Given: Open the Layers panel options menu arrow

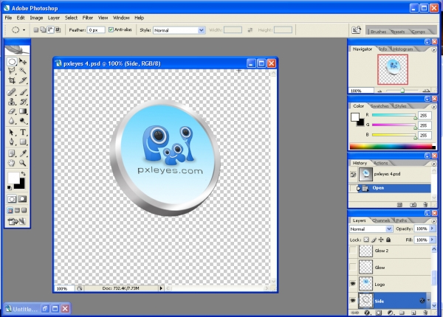Looking at the screenshot, I should point(433,221).
